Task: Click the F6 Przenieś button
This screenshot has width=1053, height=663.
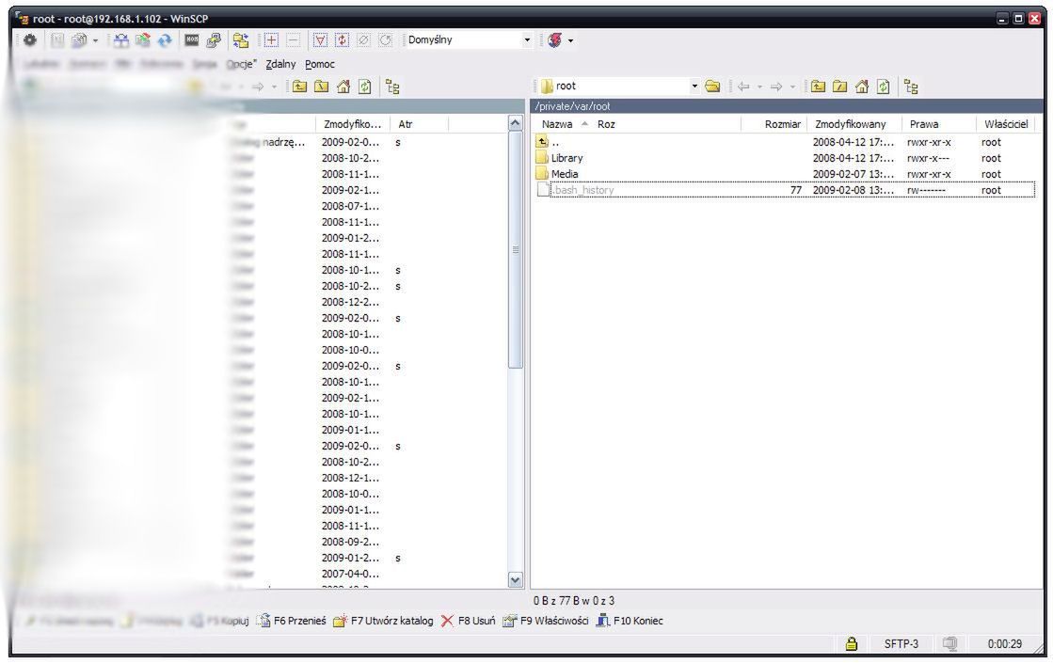Action: click(292, 621)
